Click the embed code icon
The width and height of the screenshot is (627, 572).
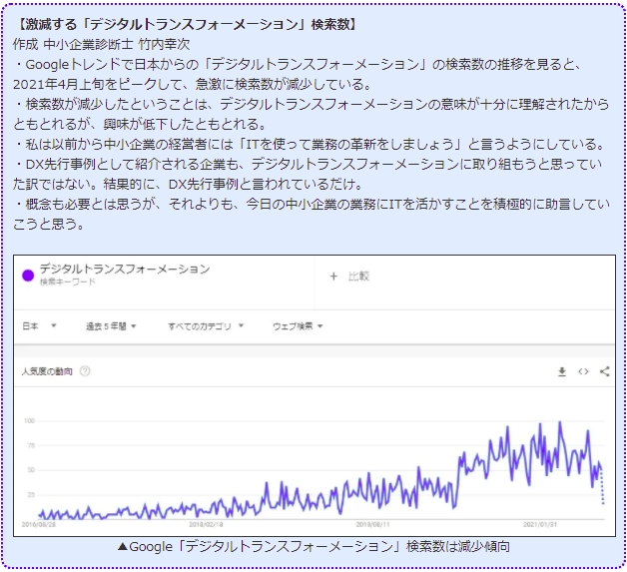[x=583, y=371]
